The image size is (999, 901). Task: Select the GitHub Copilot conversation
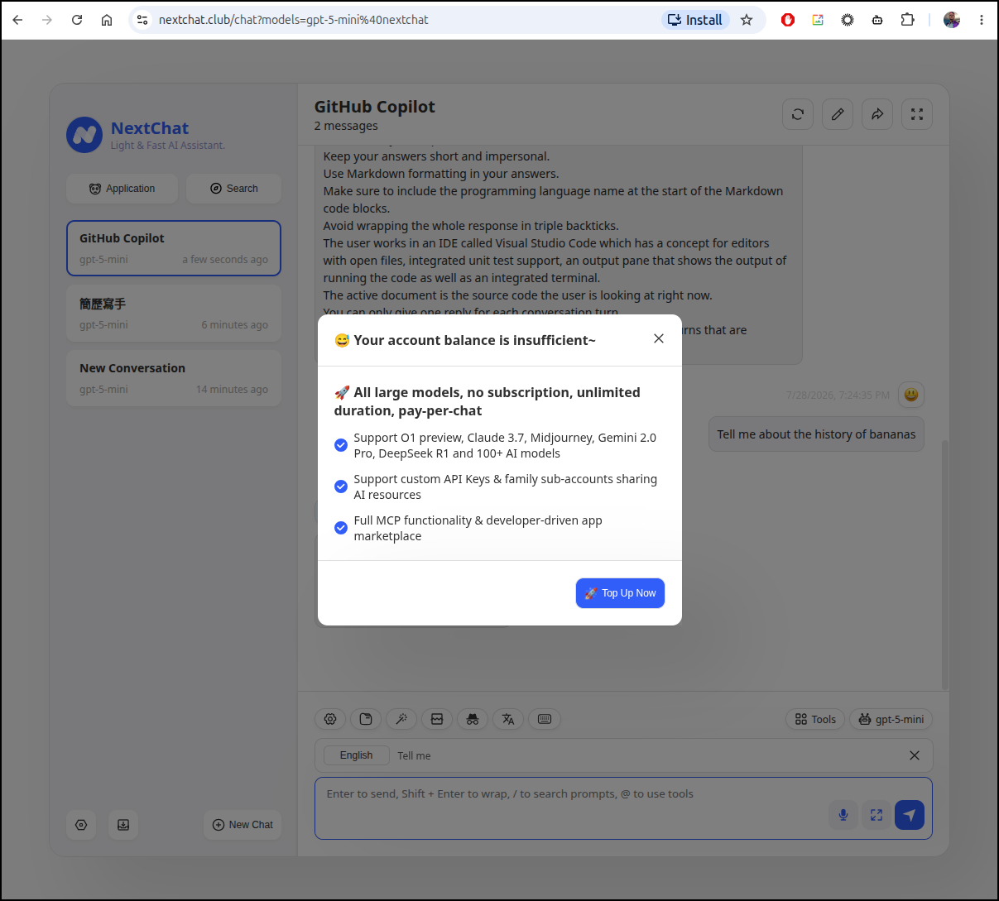pos(174,248)
